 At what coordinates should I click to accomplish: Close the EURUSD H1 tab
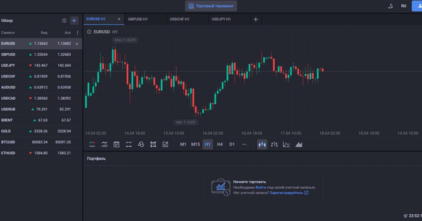119,19
